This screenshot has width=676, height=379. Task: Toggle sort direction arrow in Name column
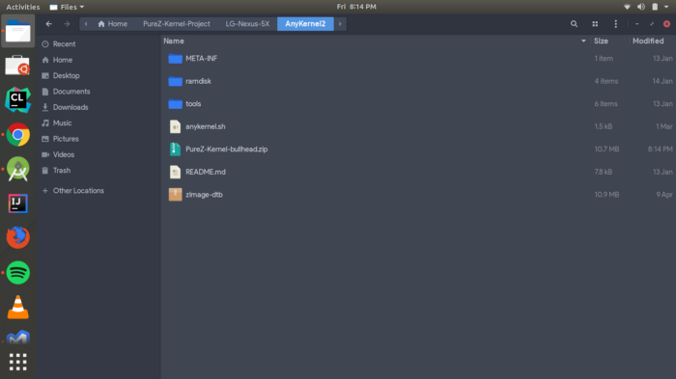pos(583,41)
